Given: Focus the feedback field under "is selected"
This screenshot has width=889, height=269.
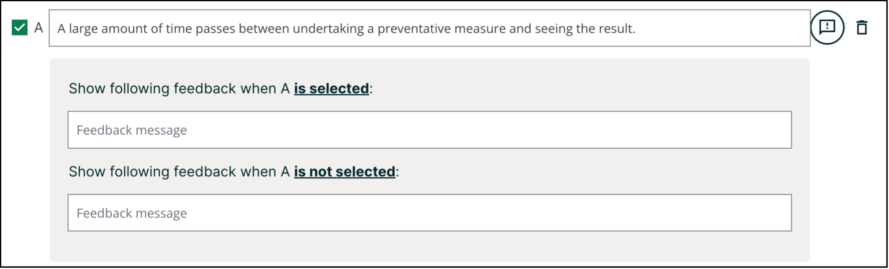Looking at the screenshot, I should pyautogui.click(x=430, y=130).
